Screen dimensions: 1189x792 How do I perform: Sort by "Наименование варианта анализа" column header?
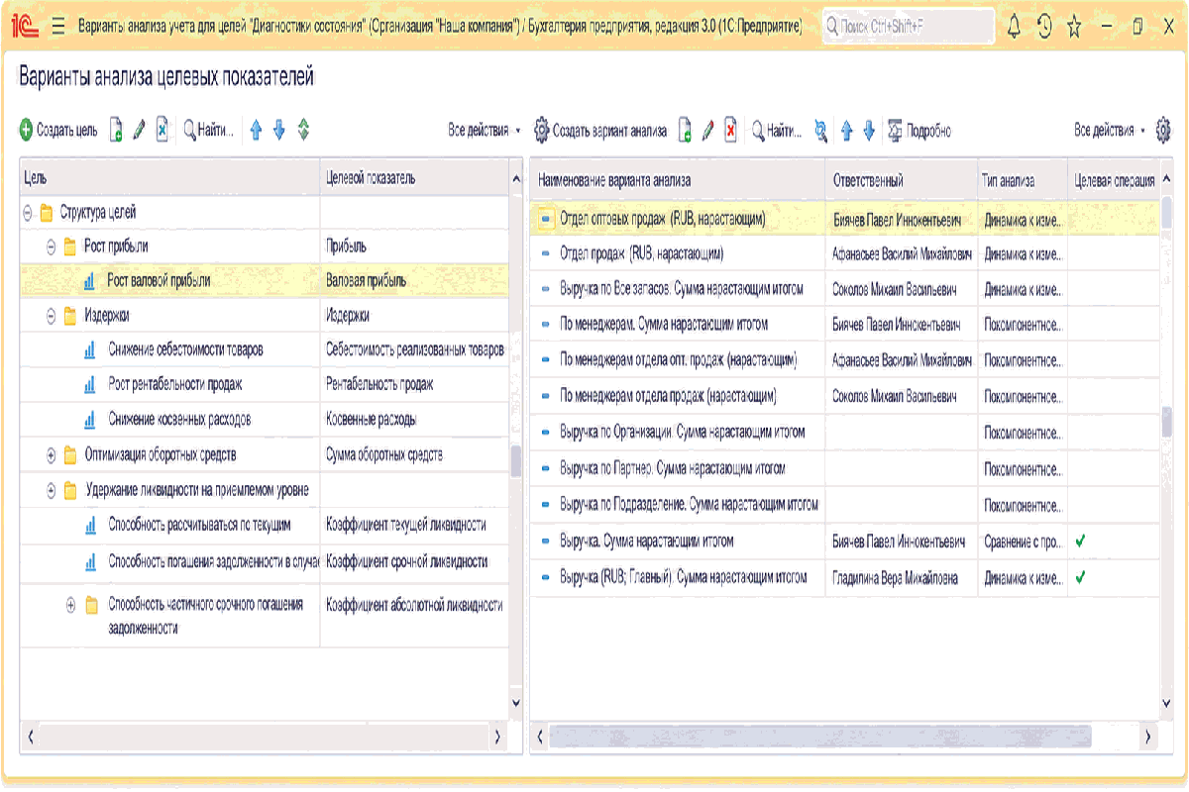click(x=677, y=180)
